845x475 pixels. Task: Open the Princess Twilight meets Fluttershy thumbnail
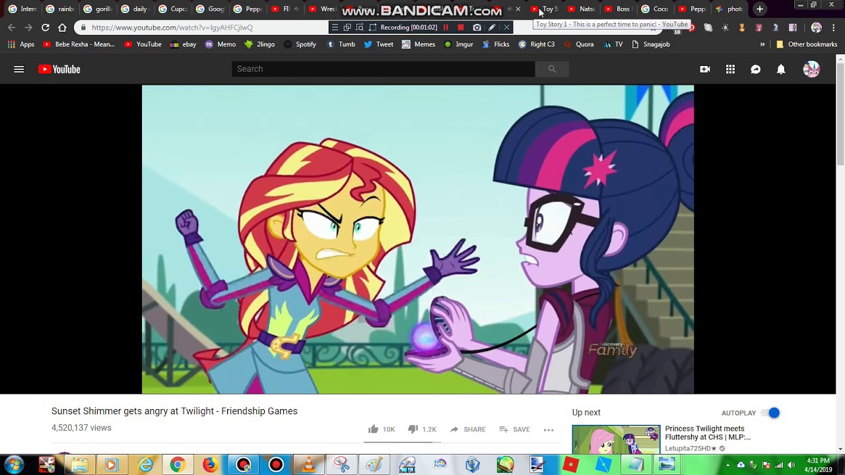pyautogui.click(x=616, y=439)
